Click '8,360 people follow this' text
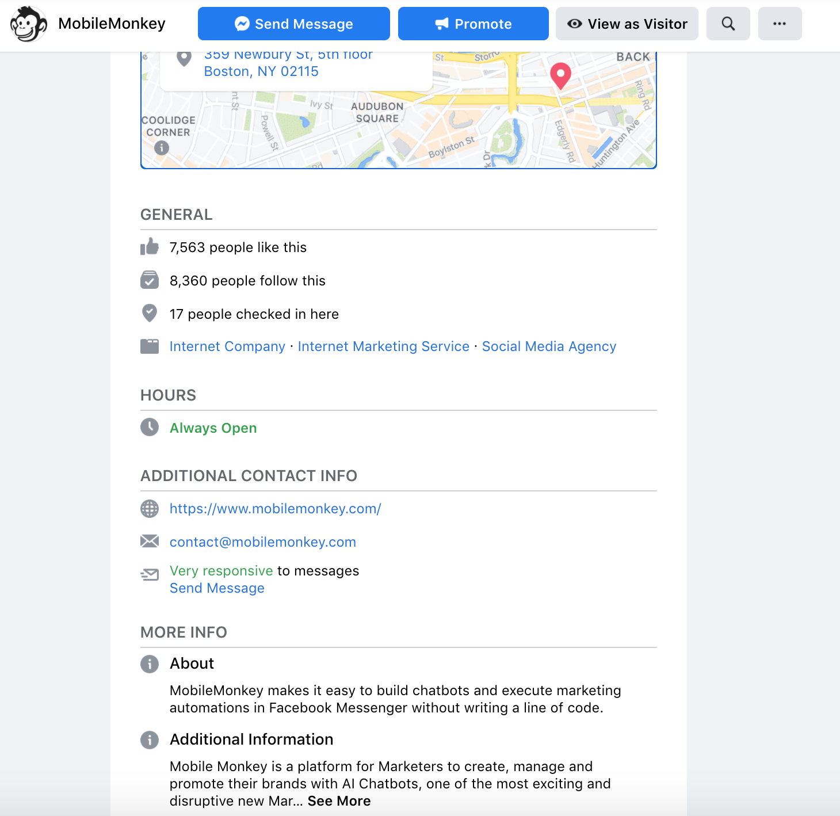840x816 pixels. (247, 281)
